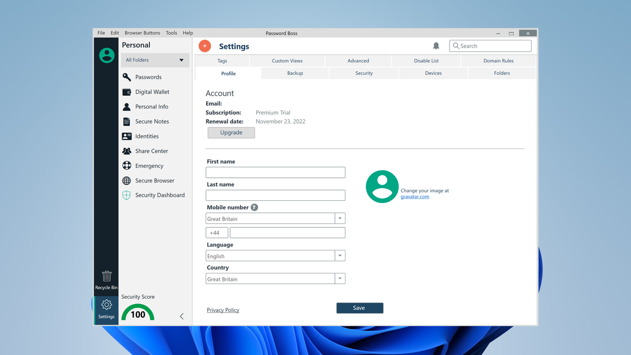Switch to the Backup tab

coord(294,73)
